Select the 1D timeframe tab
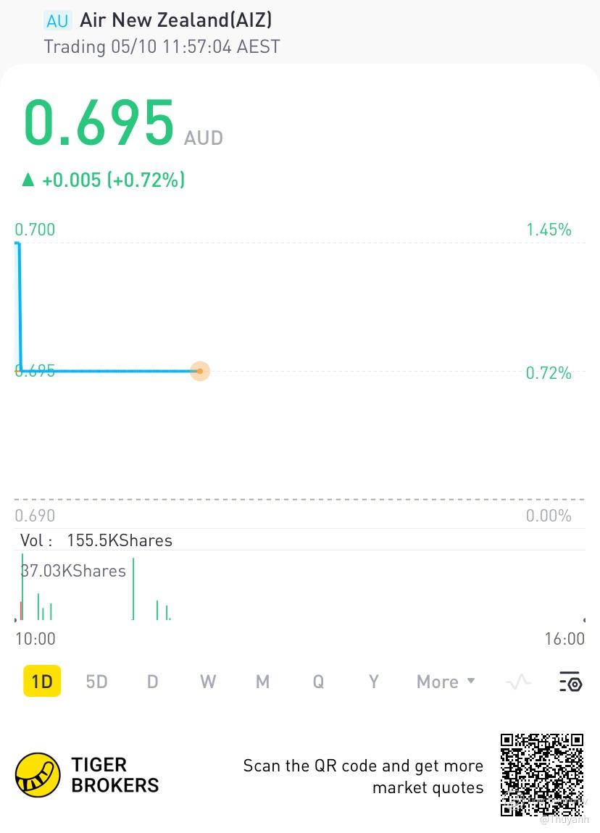Viewport: 600px width, 833px height. point(42,682)
